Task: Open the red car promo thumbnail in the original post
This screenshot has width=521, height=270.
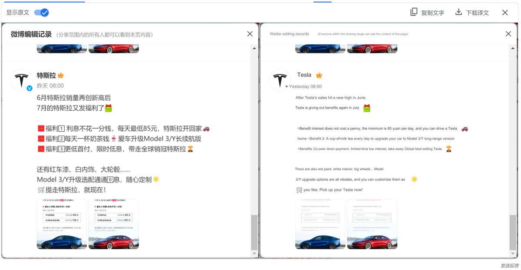Action: click(114, 224)
